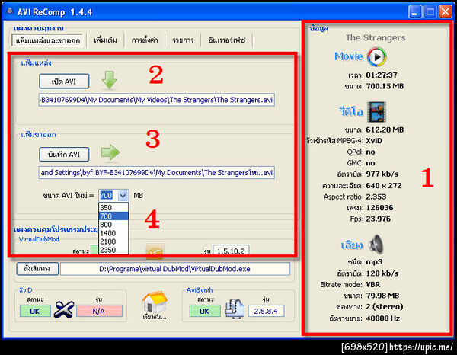Expand the new AVI size dropdown arrow
The height and width of the screenshot is (355, 457).
pos(123,196)
